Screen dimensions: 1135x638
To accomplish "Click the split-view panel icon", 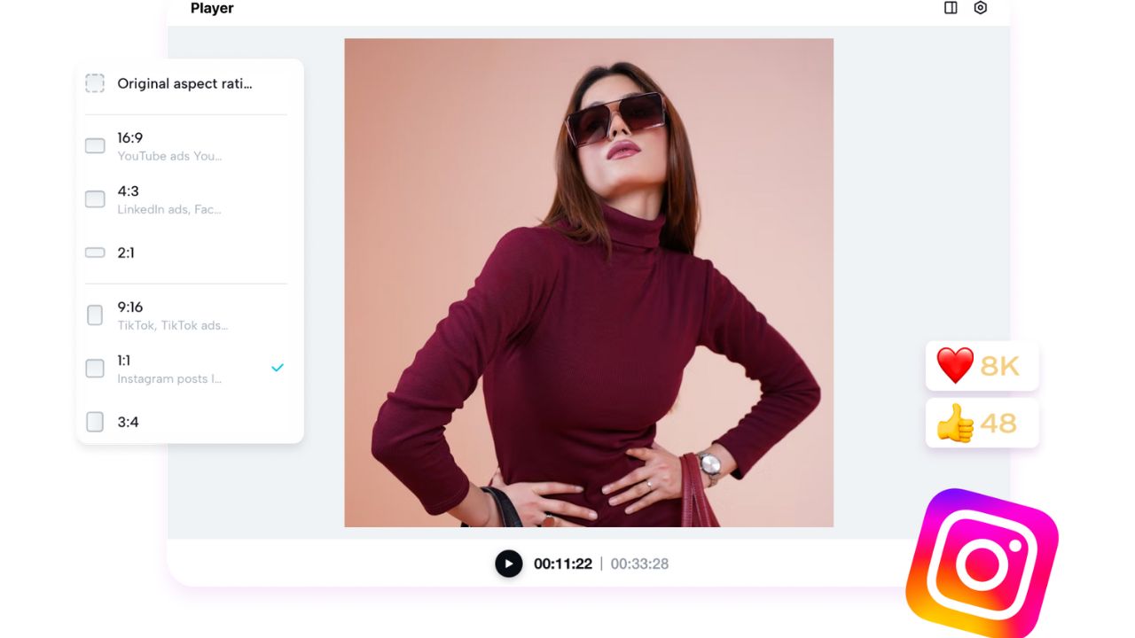I will [x=951, y=8].
